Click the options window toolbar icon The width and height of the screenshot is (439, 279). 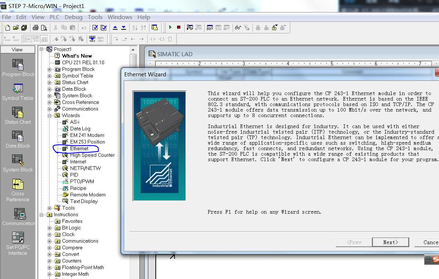[155, 28]
